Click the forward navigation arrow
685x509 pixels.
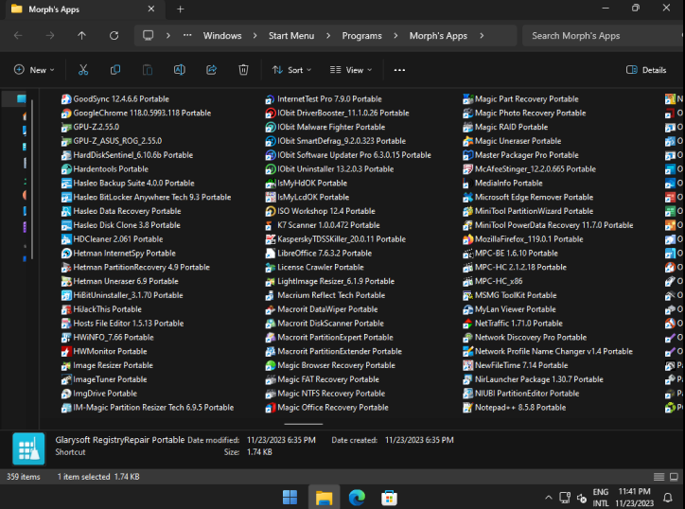tap(50, 35)
